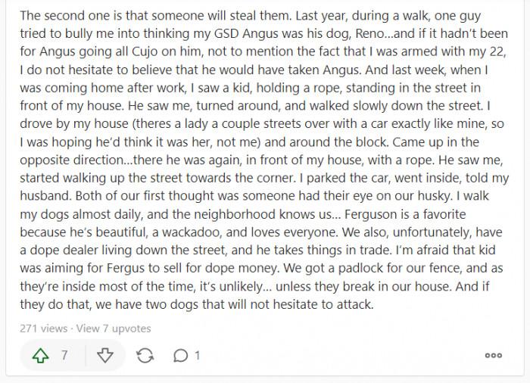The image size is (530, 383).
Task: Open comments via the speech bubble icon
Action: pos(181,355)
